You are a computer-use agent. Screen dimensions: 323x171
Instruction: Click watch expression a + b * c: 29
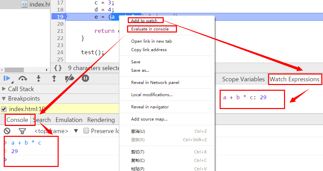[245, 97]
